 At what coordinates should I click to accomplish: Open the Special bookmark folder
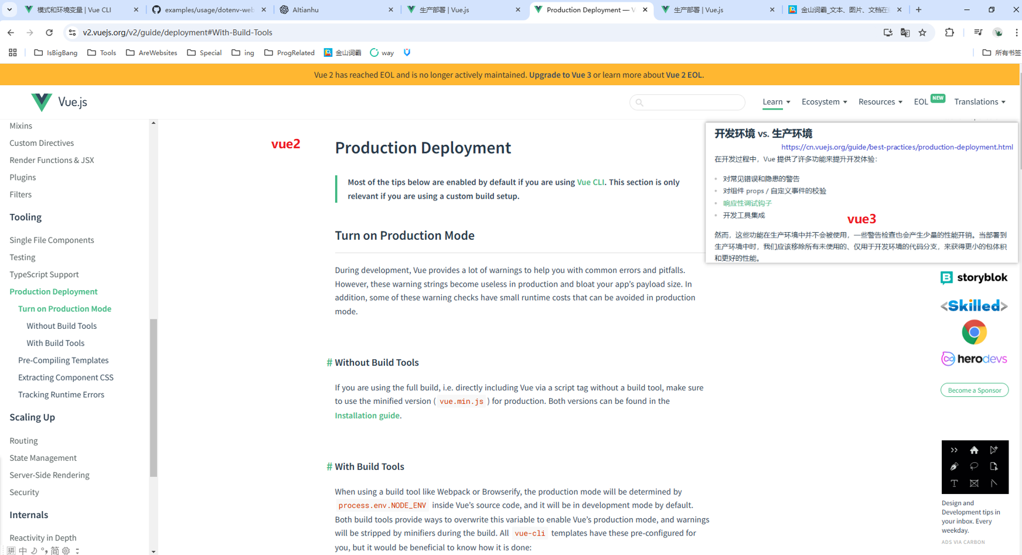[x=204, y=53]
